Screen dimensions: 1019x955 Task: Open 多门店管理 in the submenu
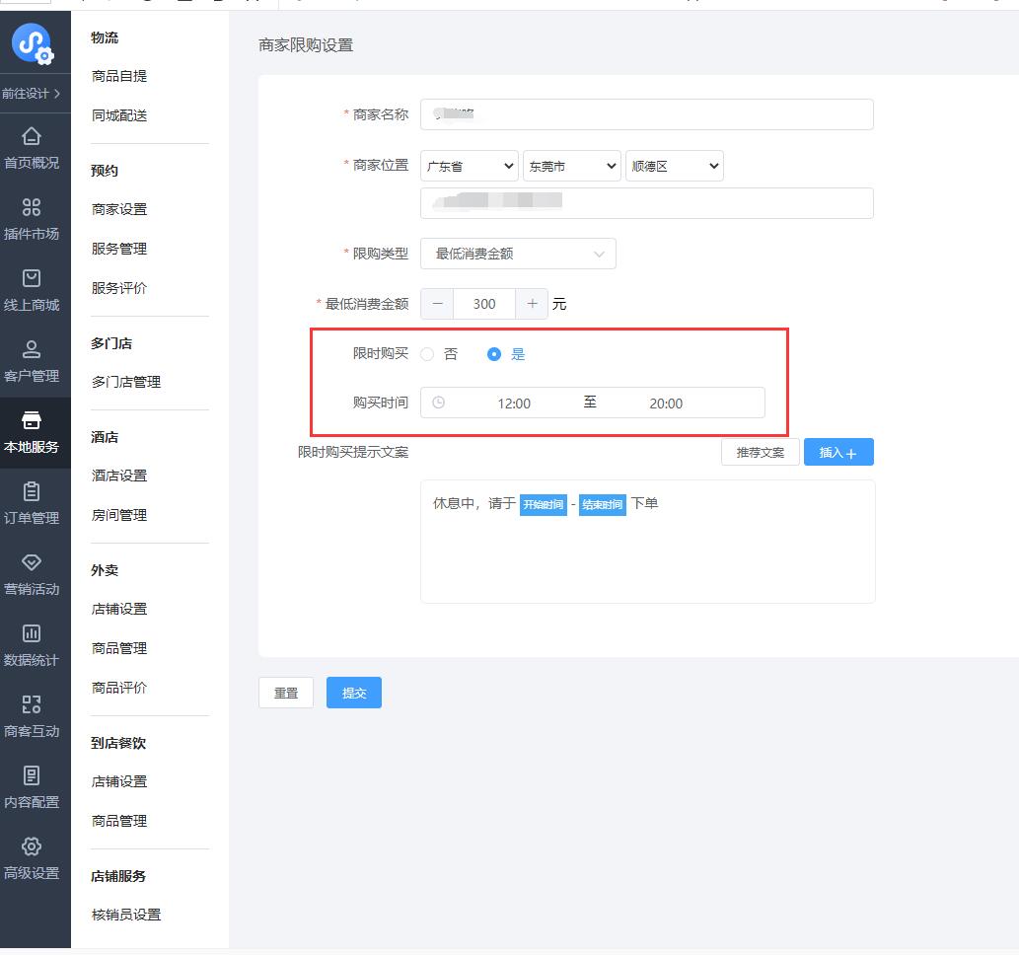pos(126,382)
